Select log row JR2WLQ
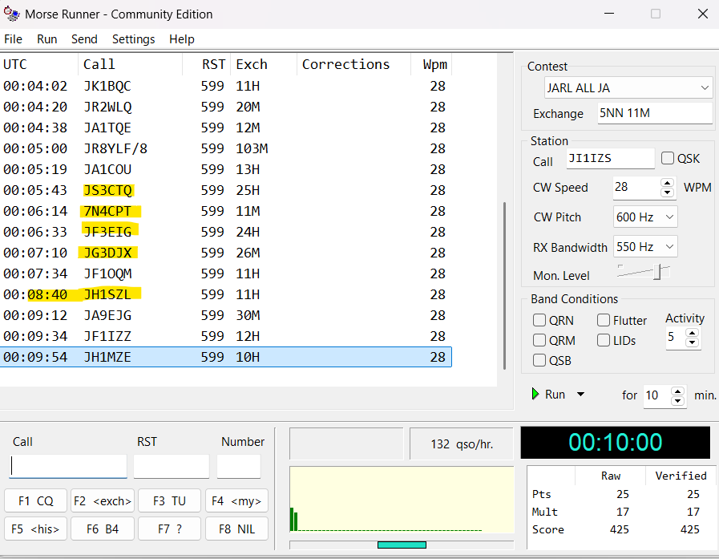Screen dimensions: 719x559 tap(225, 107)
